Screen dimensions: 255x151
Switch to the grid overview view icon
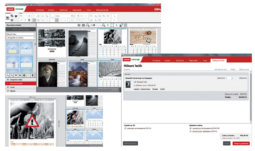coord(83,25)
